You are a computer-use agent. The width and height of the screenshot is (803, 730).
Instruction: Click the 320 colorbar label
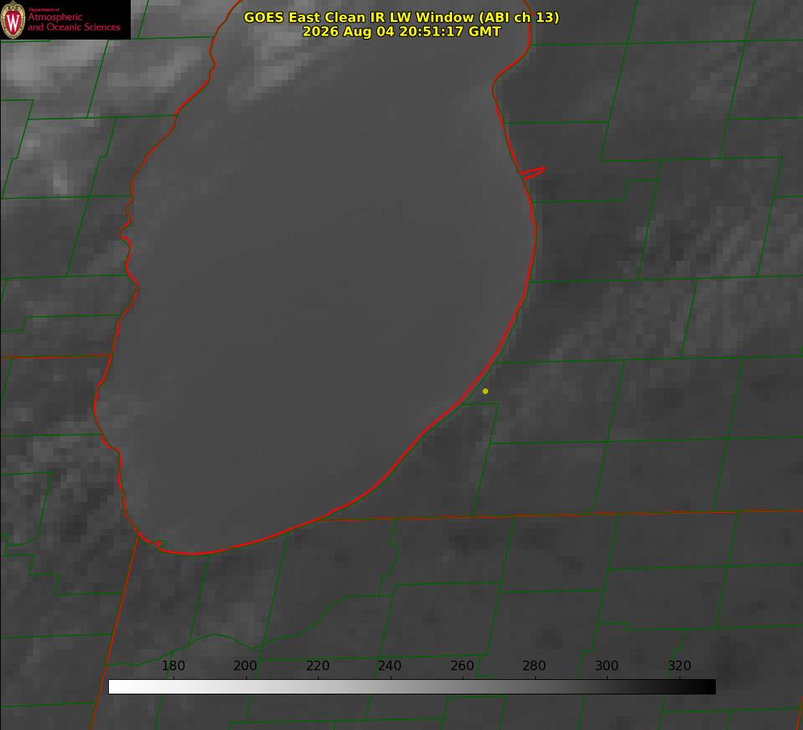[680, 666]
